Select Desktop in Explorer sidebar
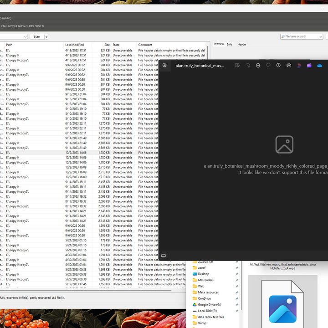 (x=201, y=274)
